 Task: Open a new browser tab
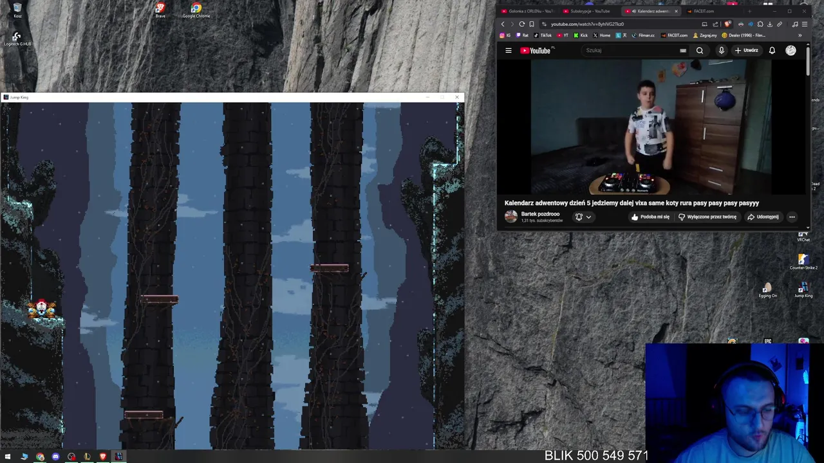pos(749,11)
